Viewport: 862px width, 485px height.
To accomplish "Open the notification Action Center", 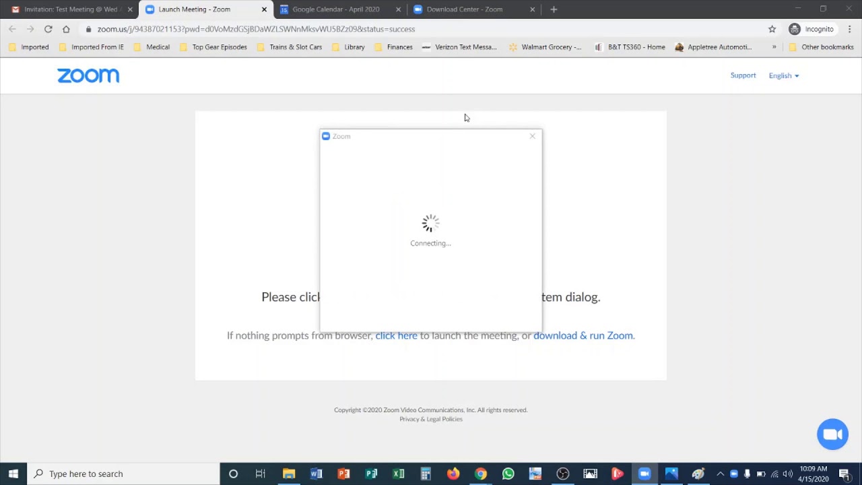I will click(844, 474).
